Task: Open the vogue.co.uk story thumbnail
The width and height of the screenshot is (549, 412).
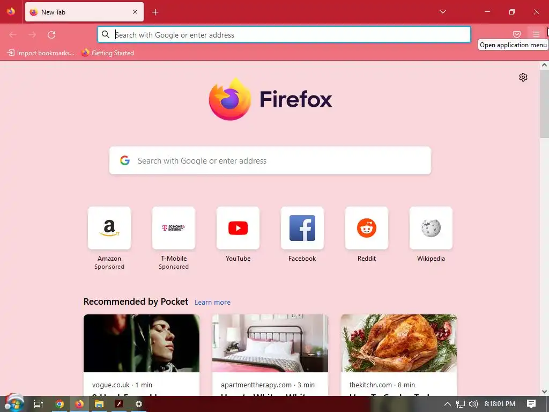Action: pyautogui.click(x=142, y=343)
